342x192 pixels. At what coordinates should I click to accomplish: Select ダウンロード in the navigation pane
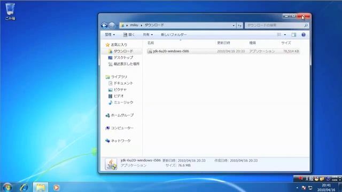click(121, 51)
